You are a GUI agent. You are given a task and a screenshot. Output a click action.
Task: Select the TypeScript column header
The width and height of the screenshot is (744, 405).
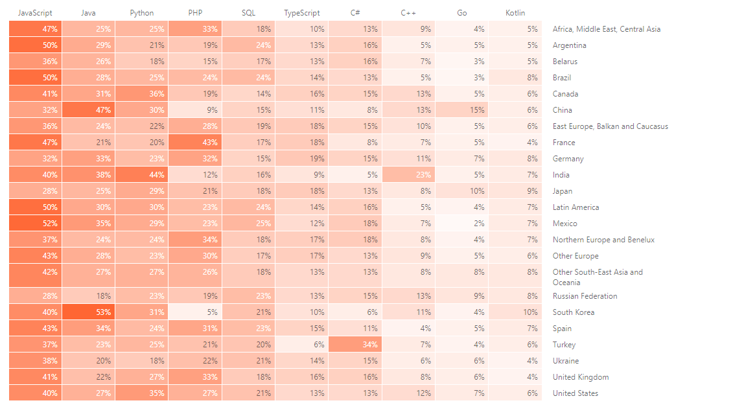click(x=301, y=13)
